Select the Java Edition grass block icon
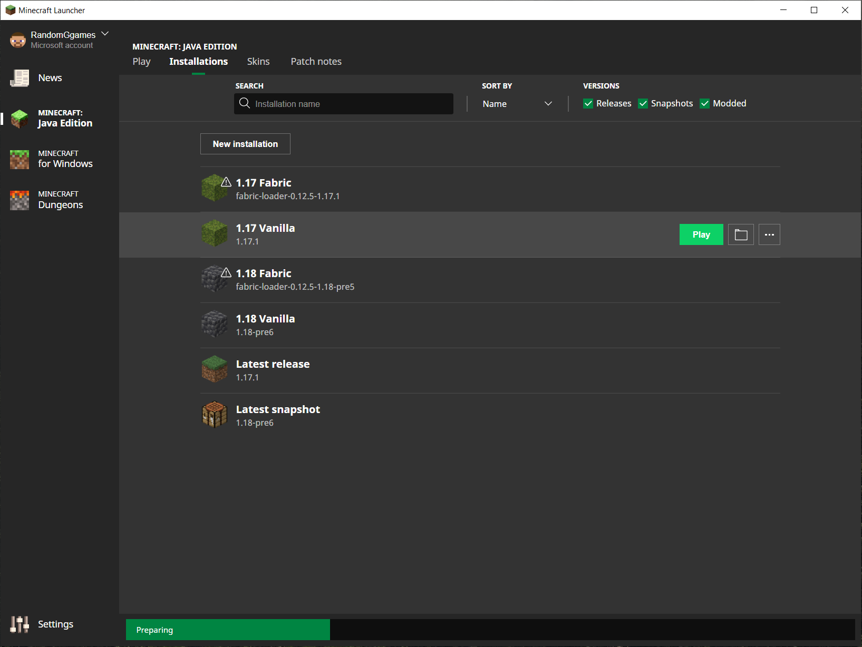 coord(20,119)
